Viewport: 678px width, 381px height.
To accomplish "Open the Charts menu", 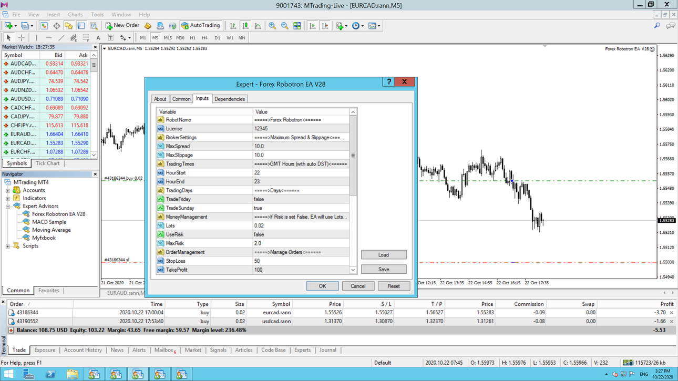I will click(x=75, y=15).
